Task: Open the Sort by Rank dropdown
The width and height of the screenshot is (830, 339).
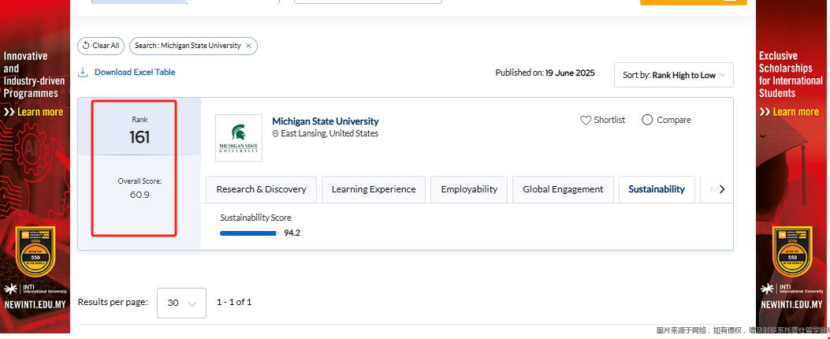Action: coord(673,75)
